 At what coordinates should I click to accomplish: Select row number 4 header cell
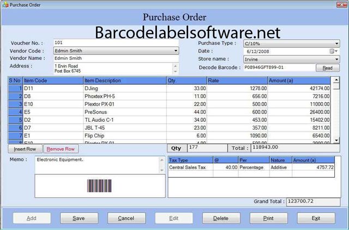pos(15,112)
